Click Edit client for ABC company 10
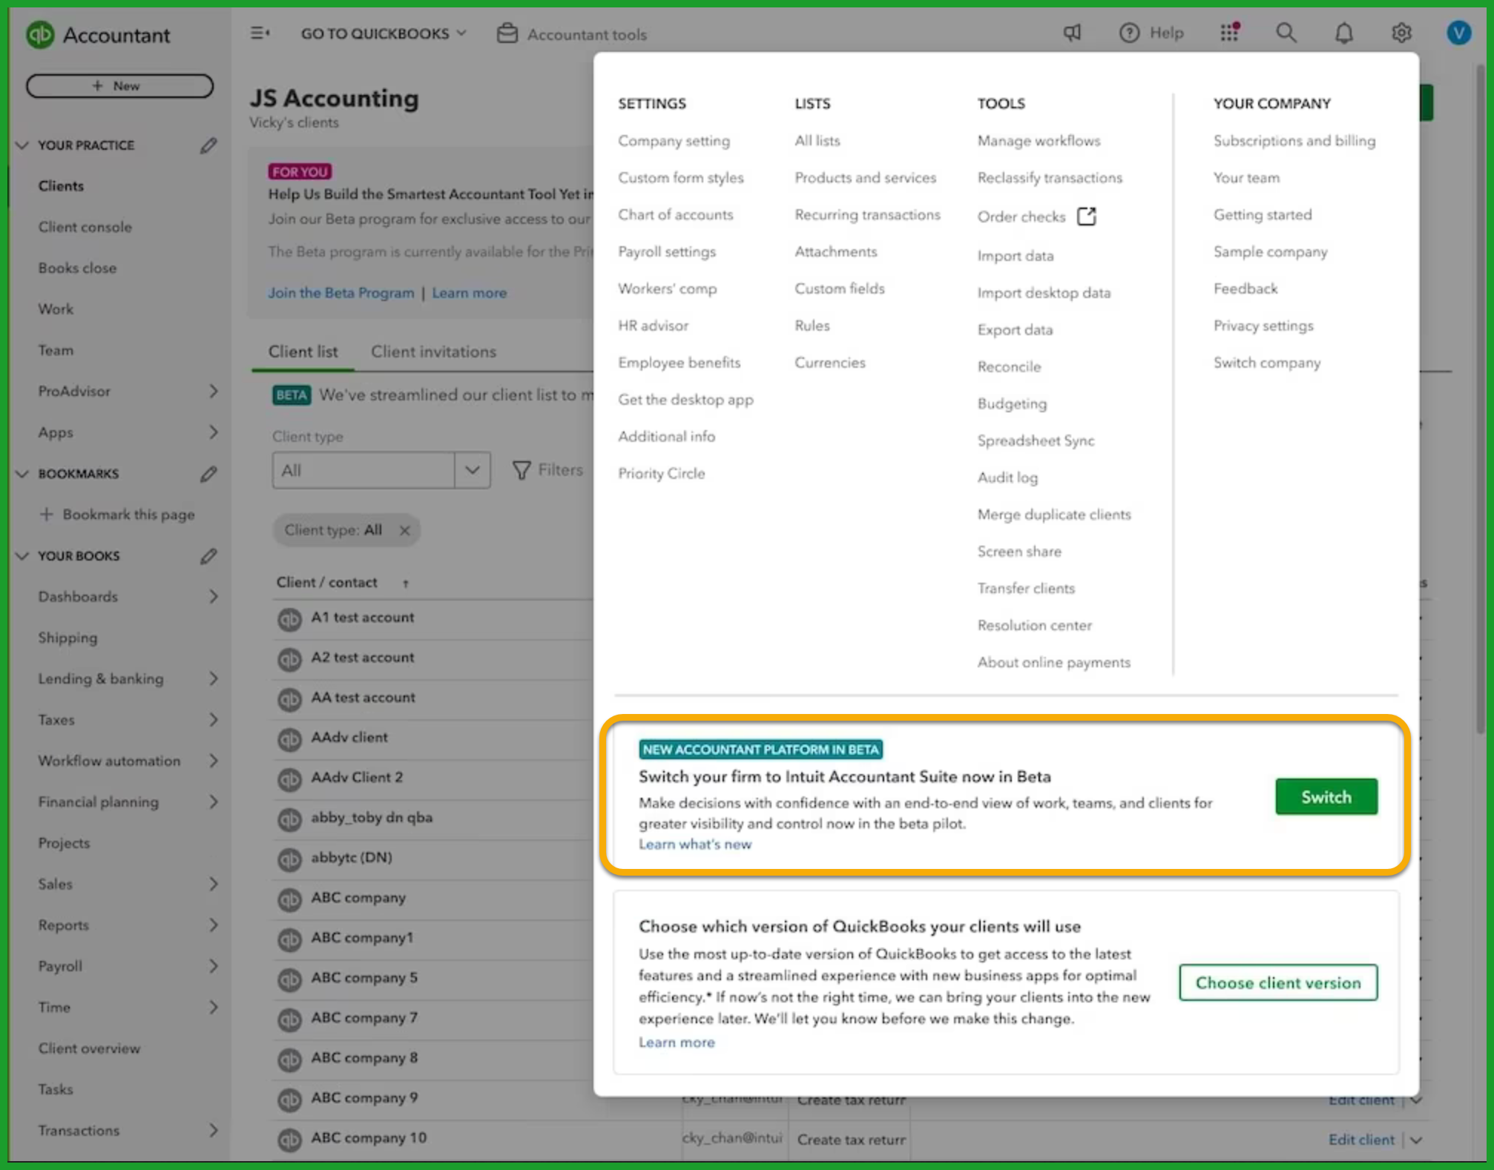Viewport: 1494px width, 1170px height. [x=1360, y=1140]
